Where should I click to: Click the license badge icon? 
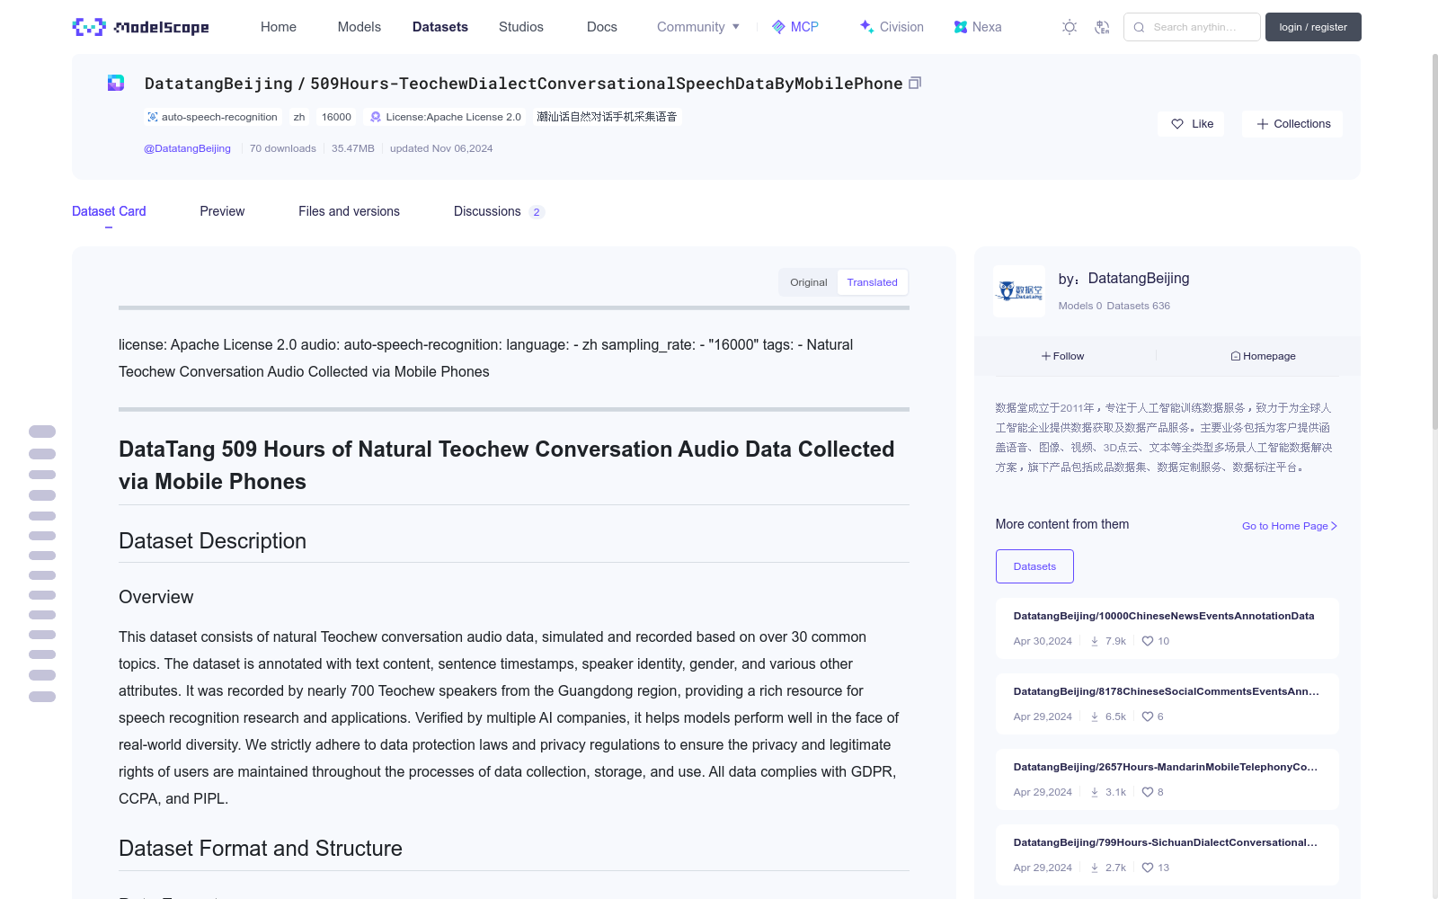376,117
